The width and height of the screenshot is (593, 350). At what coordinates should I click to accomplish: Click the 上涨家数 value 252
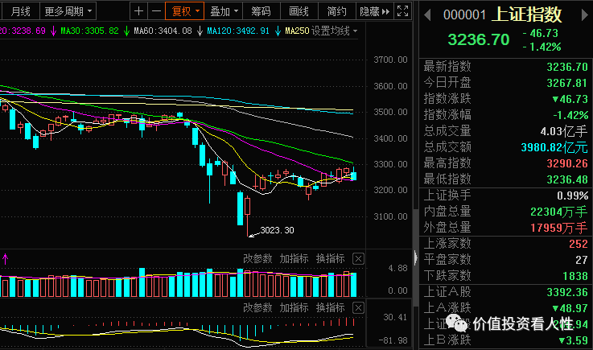(579, 244)
